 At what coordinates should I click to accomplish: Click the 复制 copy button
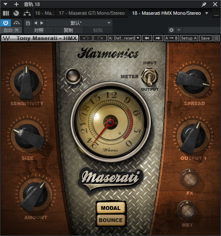tap(68, 30)
